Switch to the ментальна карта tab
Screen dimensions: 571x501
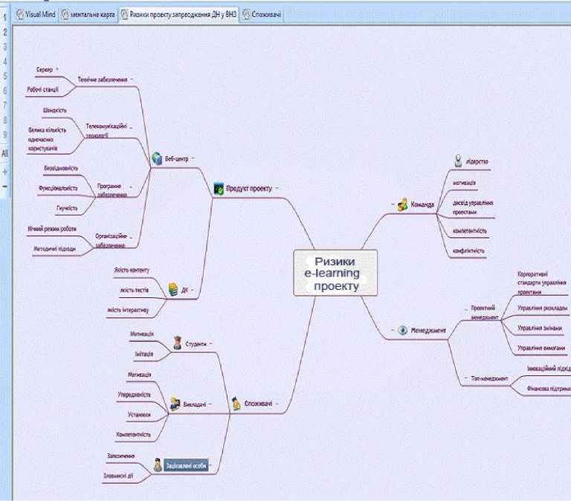[88, 14]
